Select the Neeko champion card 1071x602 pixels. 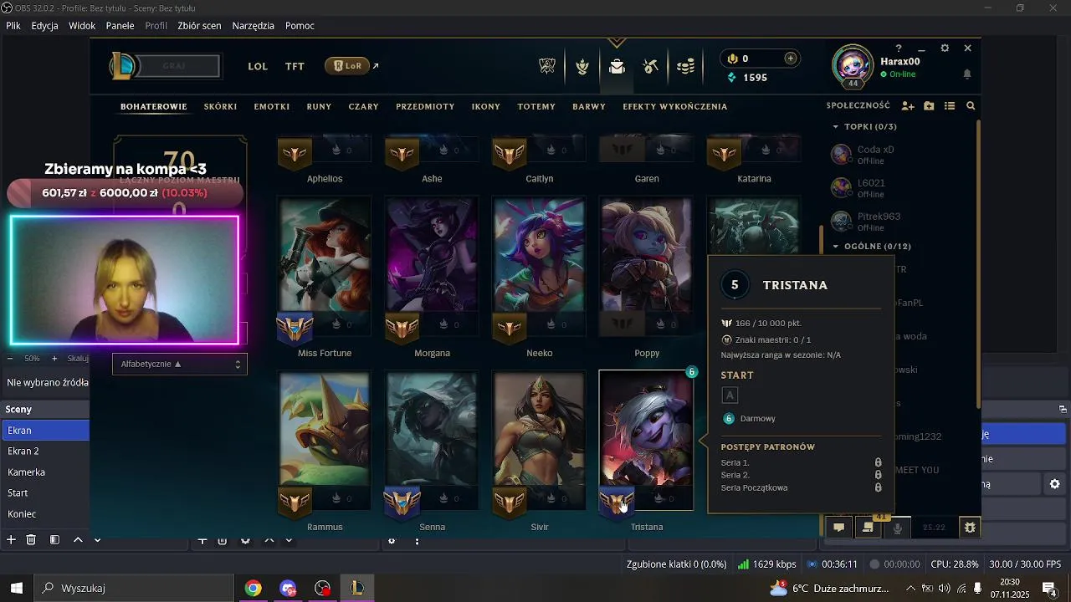(540, 268)
